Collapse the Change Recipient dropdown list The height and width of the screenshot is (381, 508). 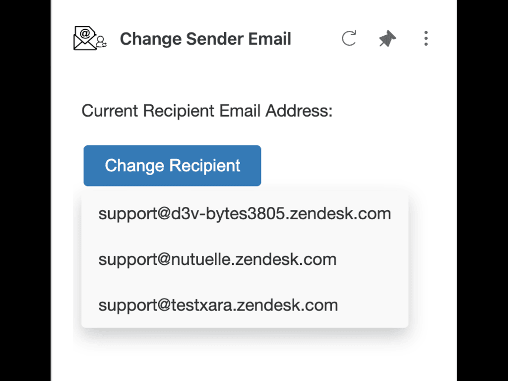(172, 166)
